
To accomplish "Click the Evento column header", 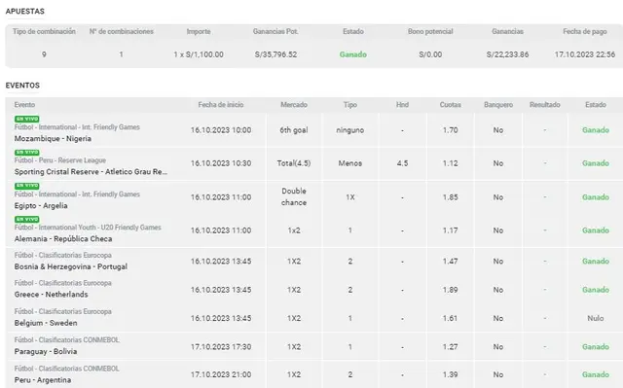I will click(24, 105).
